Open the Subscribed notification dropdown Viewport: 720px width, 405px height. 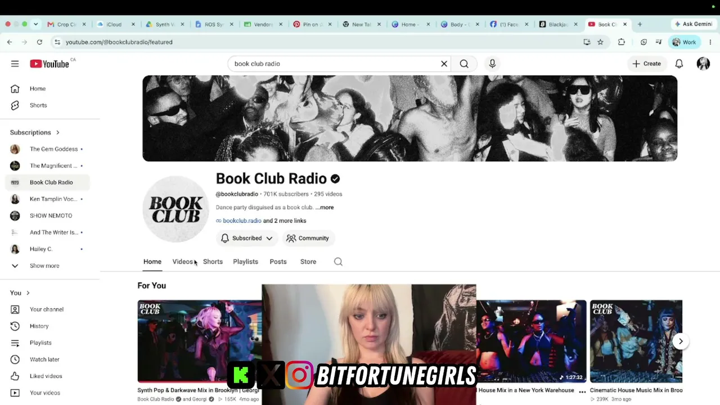pos(247,238)
